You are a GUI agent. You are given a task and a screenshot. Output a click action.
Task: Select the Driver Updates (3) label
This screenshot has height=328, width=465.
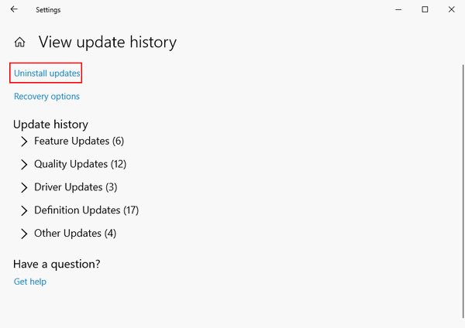pyautogui.click(x=76, y=187)
